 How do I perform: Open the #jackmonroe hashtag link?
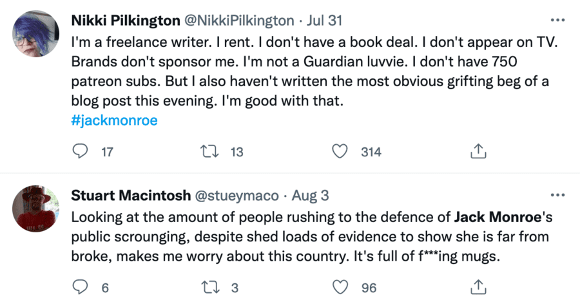click(114, 120)
